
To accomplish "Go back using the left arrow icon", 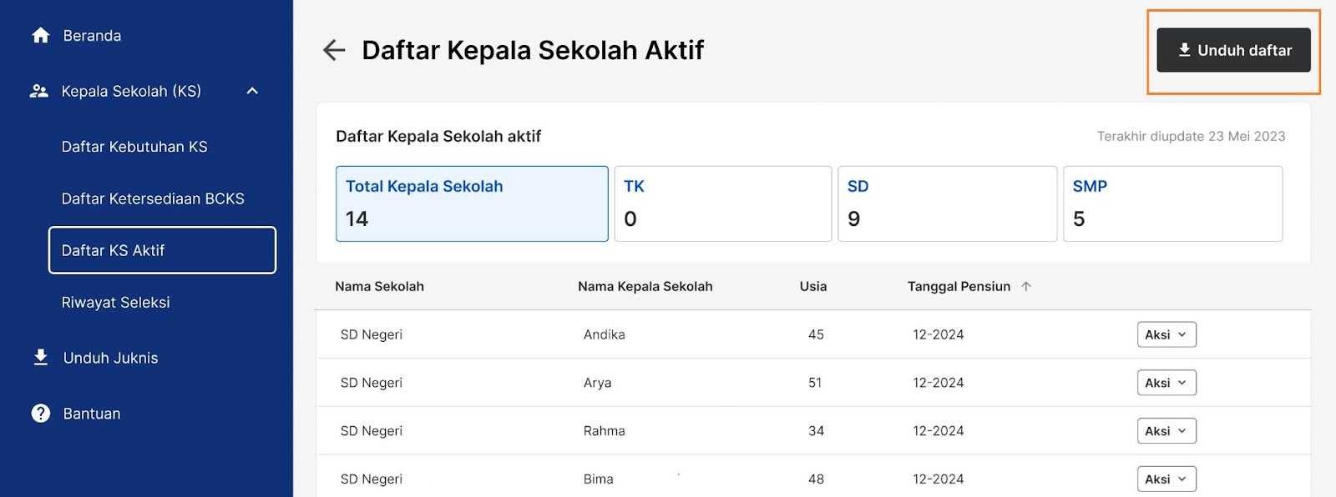I will coord(334,50).
